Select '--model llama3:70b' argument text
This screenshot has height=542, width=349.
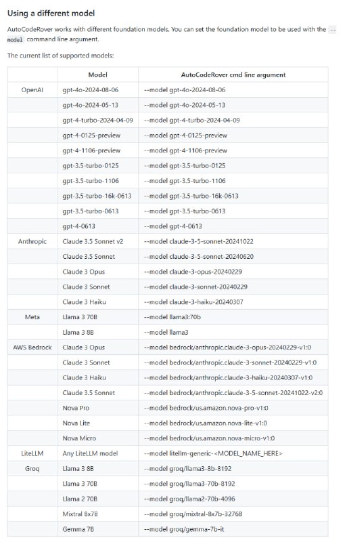point(172,317)
